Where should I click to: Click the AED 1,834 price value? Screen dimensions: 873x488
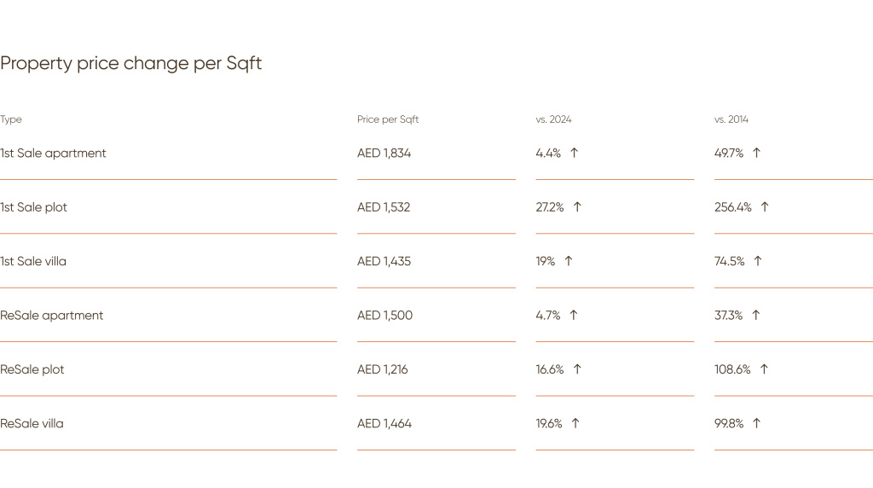pos(384,154)
